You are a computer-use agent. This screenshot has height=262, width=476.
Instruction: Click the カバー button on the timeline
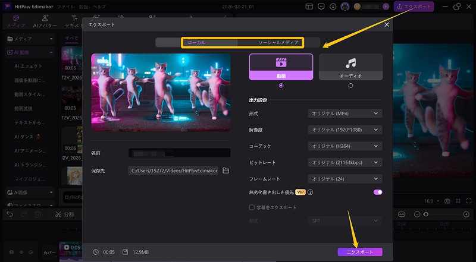point(49,252)
